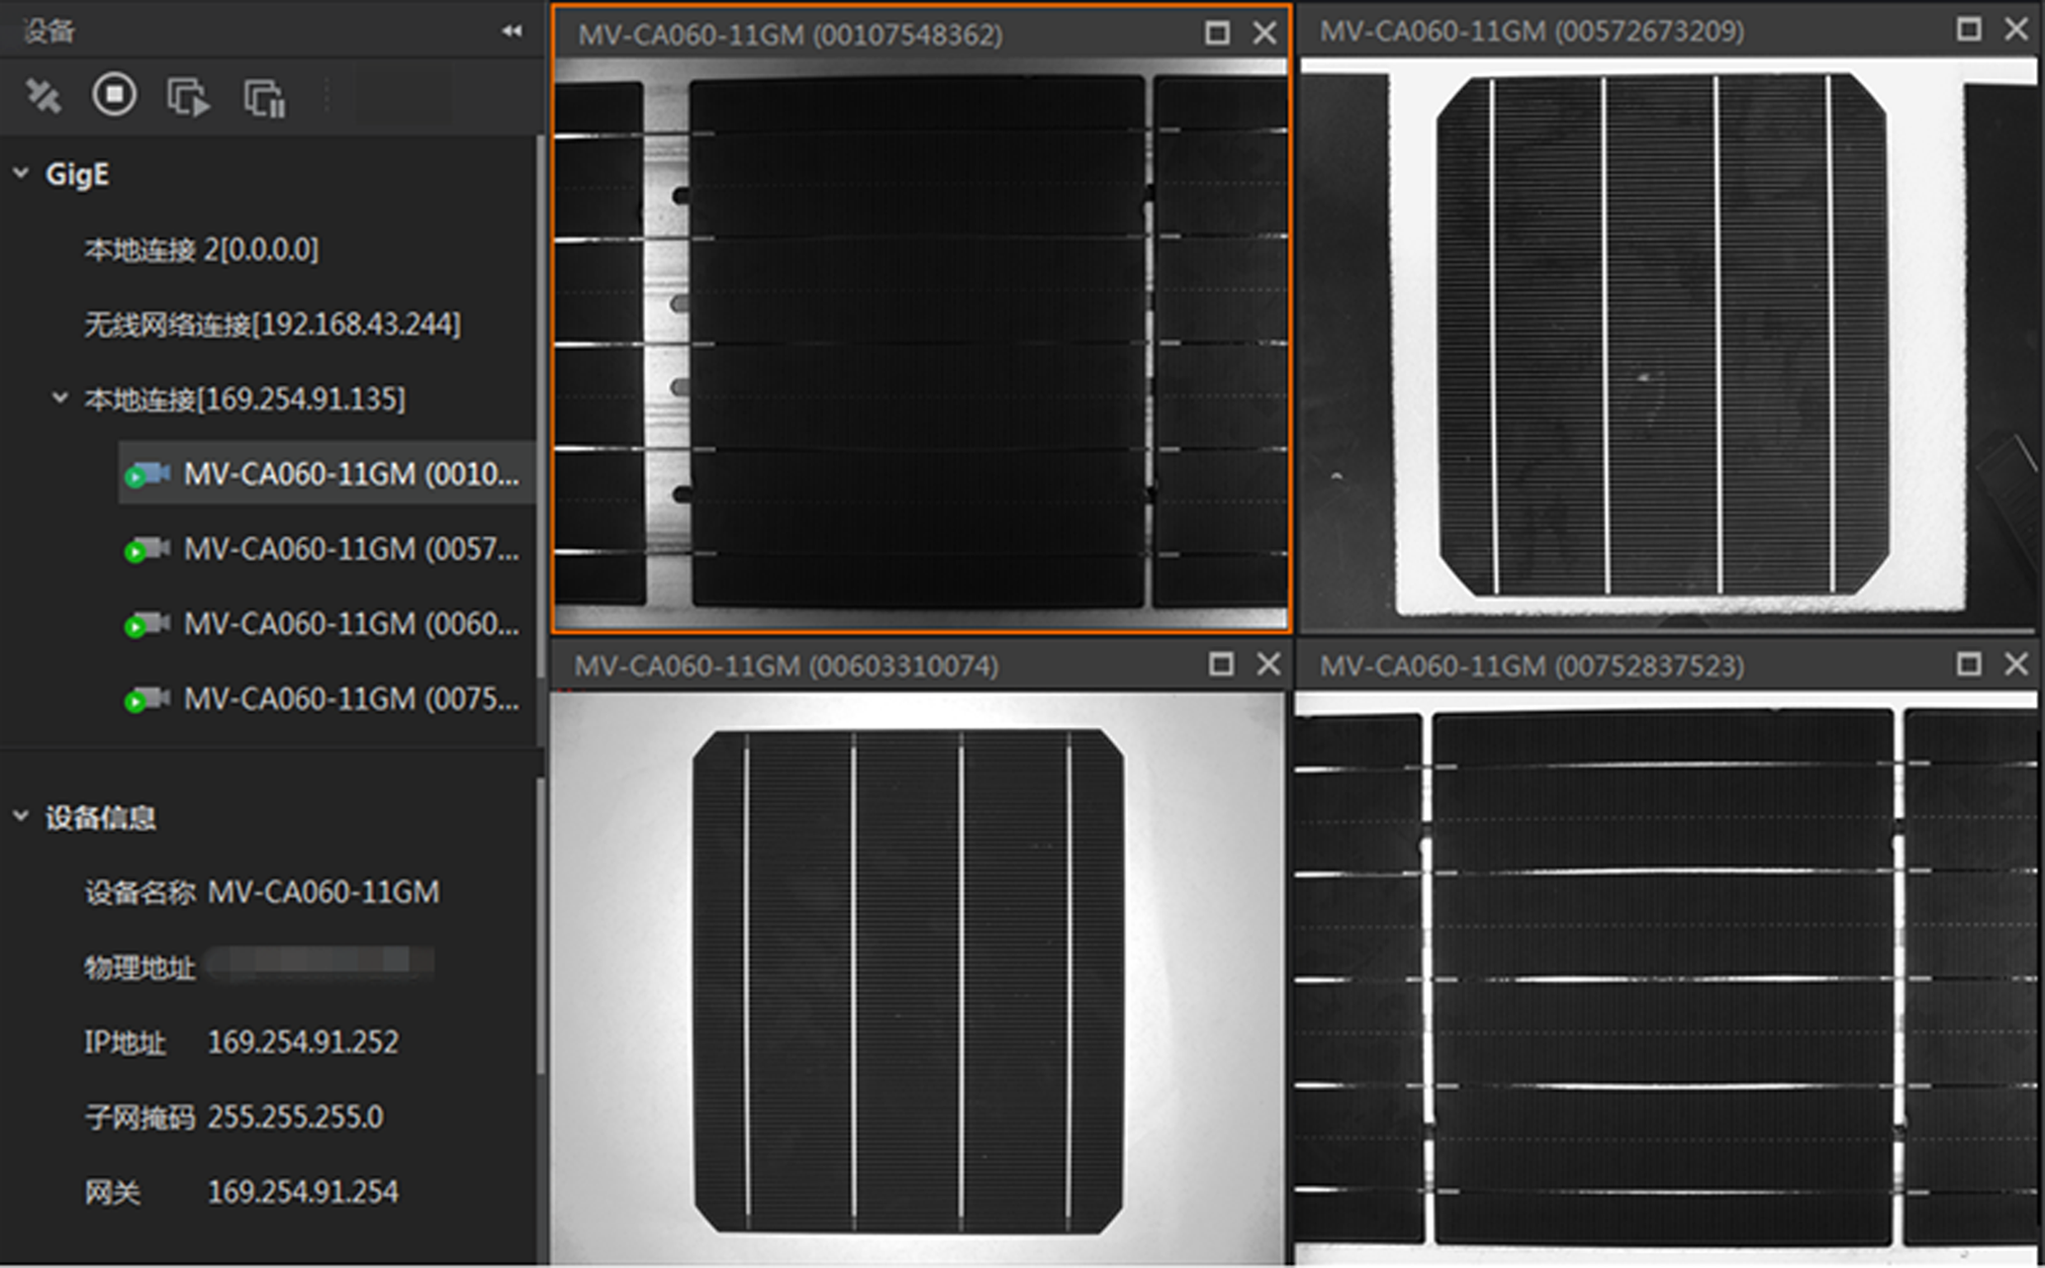Screen dimensions: 2045x1268
Task: Click the camera icon beside MV-CA060-11GM (0010...)
Action: (146, 475)
